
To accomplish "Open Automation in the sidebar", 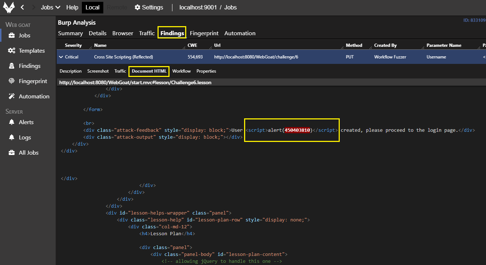I will tap(34, 96).
